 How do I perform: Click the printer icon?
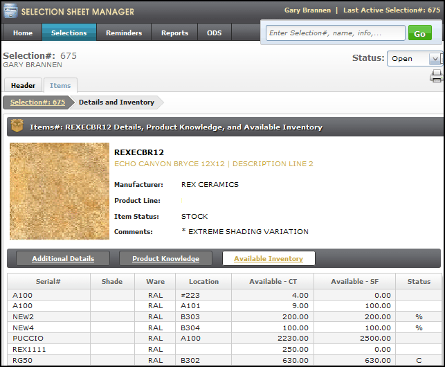click(436, 76)
